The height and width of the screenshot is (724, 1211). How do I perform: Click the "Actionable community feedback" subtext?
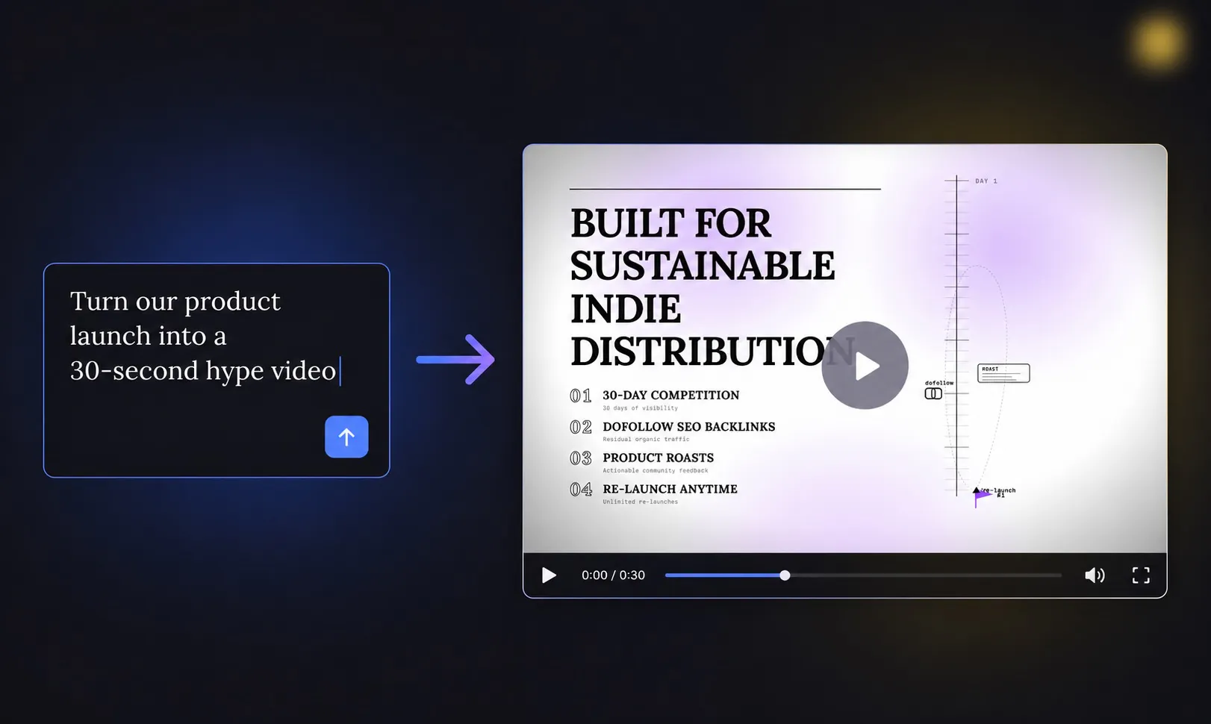[655, 471]
